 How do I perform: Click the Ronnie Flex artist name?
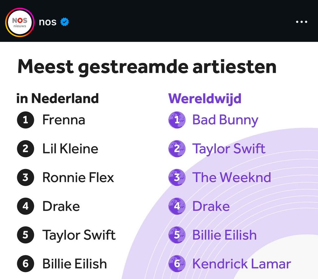coord(78,177)
